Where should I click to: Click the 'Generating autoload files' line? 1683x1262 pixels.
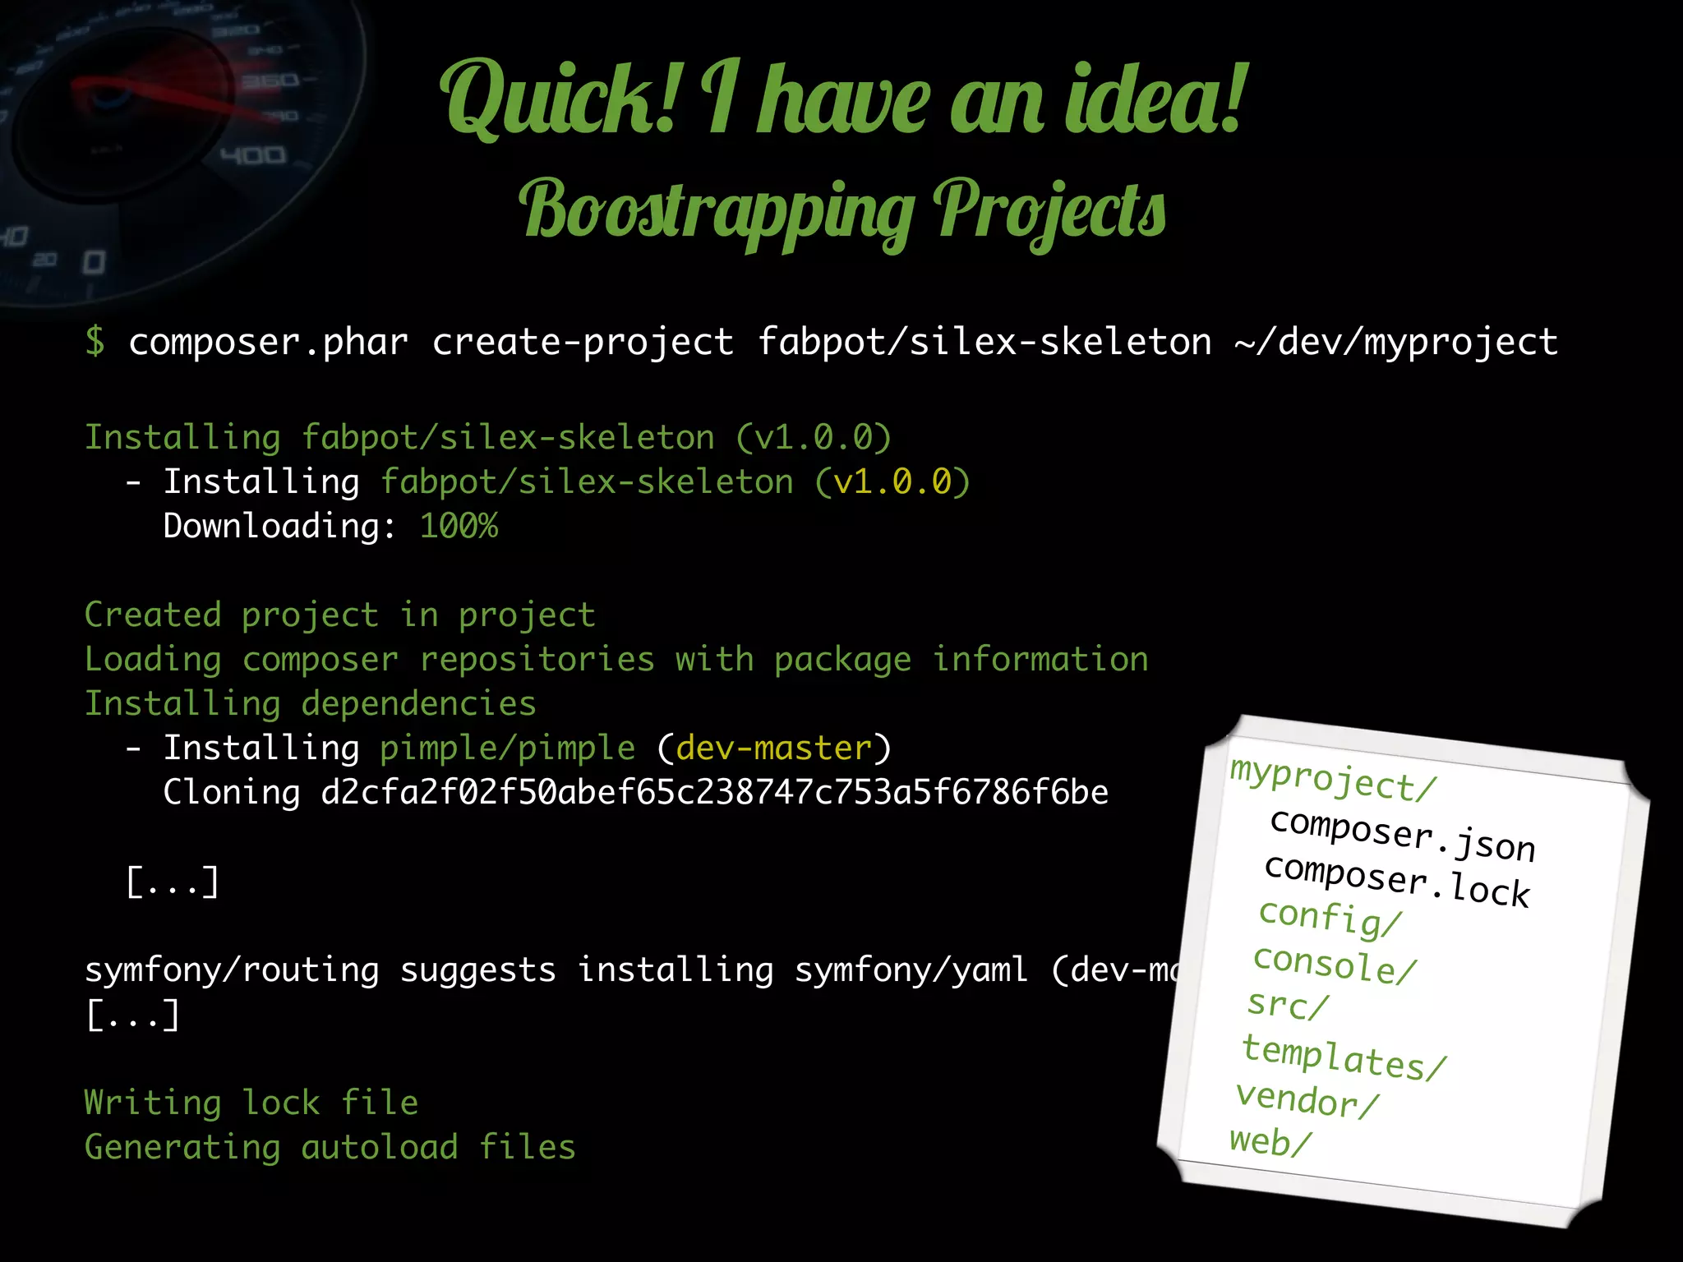tap(330, 1148)
